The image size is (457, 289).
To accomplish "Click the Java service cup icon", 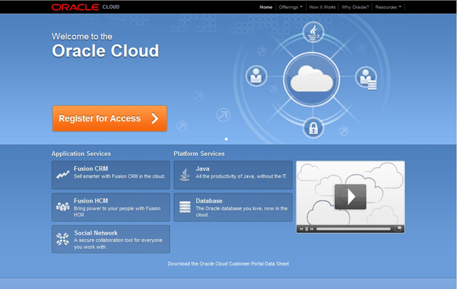I will pyautogui.click(x=184, y=175).
